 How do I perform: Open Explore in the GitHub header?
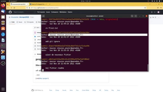pyautogui.click(x=70, y=12)
